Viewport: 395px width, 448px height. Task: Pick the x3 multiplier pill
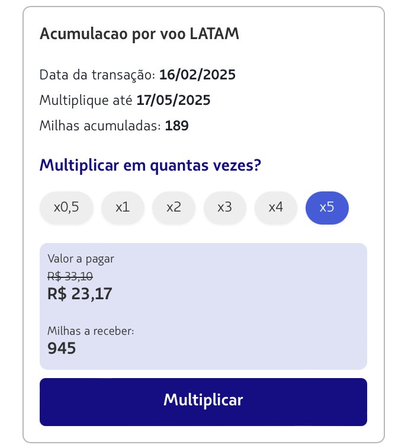pos(225,207)
